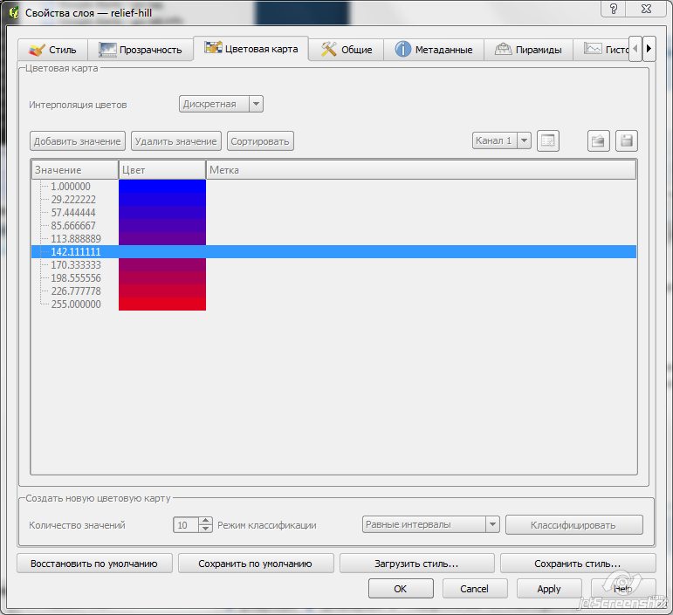673x615 pixels.
Task: Increase Количество значений with up arrow
Action: tap(206, 520)
